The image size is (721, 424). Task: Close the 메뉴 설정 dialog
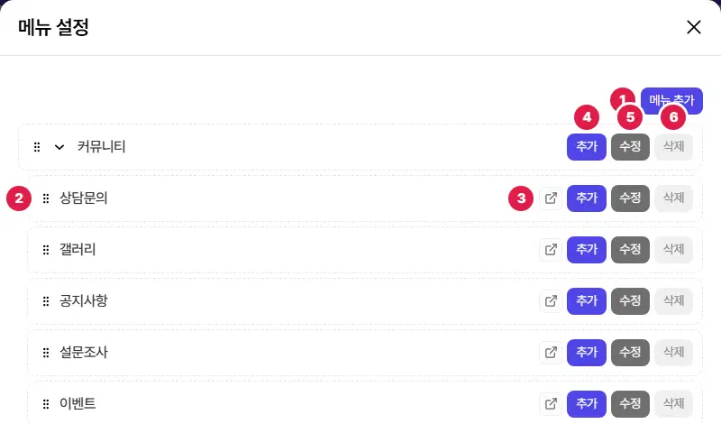point(693,27)
